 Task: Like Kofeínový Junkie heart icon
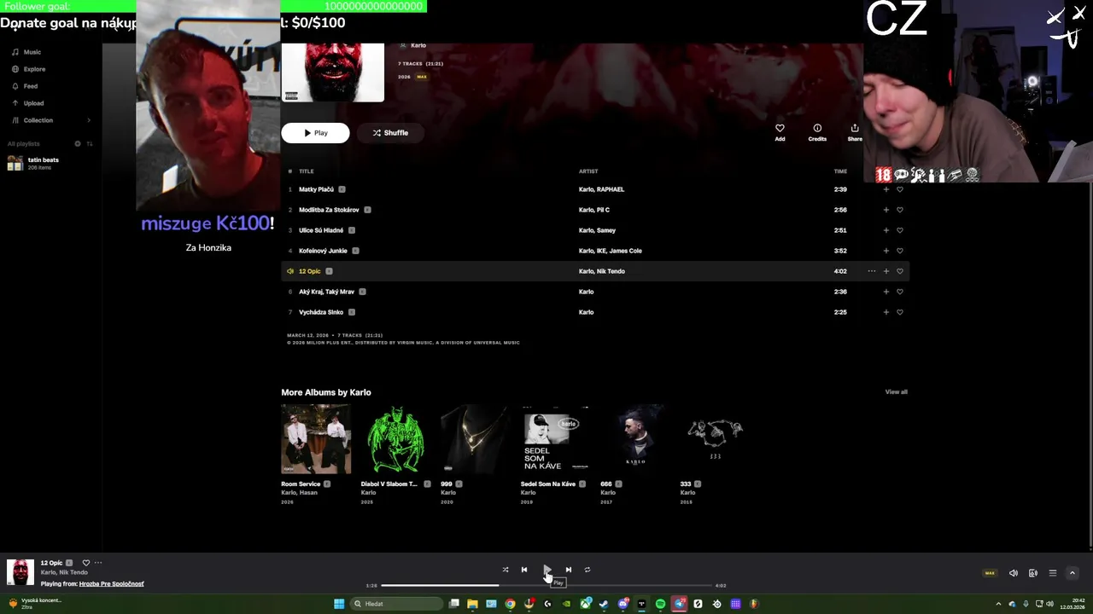tap(899, 251)
